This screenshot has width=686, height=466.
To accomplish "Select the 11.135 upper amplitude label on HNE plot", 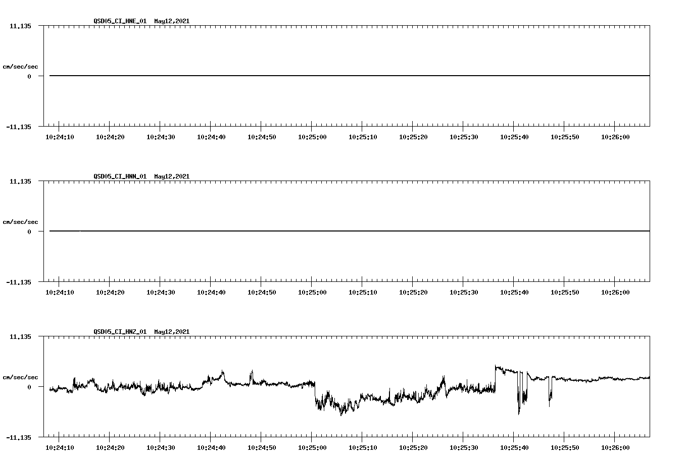I will (21, 26).
